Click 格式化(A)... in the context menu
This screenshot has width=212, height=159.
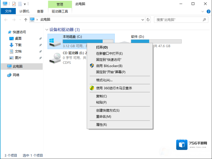(104, 80)
